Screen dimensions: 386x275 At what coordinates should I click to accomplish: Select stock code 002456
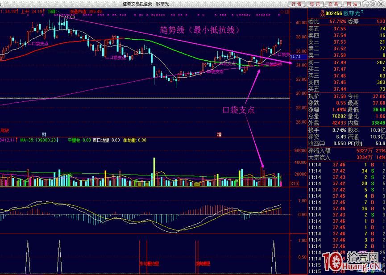tap(333, 13)
